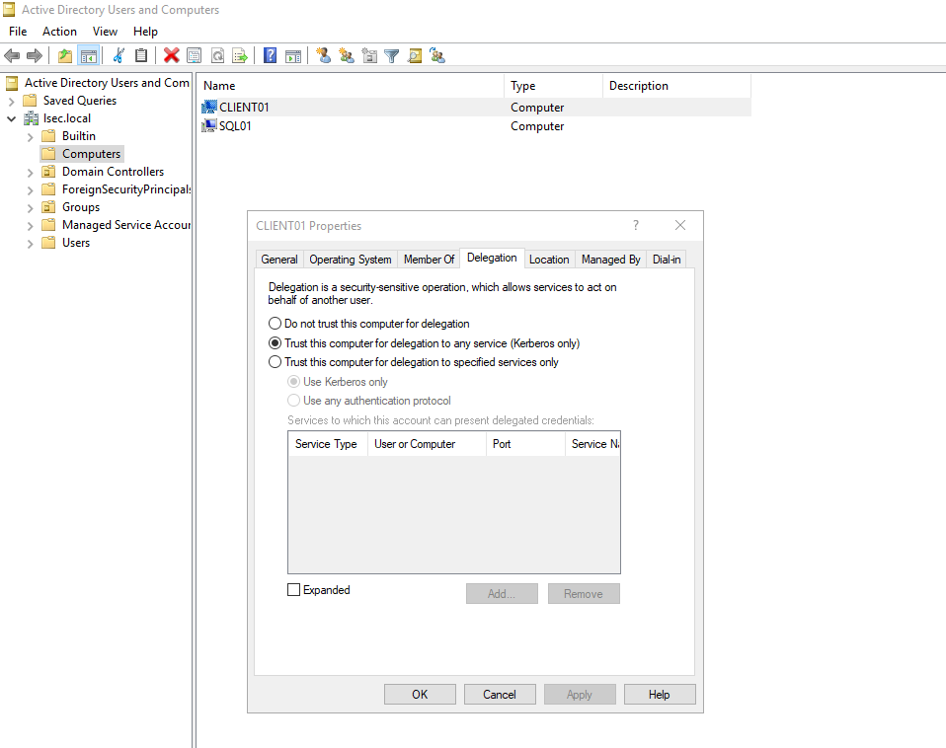This screenshot has width=946, height=748.
Task: Click the Refresh toolbar icon
Action: coord(218,55)
